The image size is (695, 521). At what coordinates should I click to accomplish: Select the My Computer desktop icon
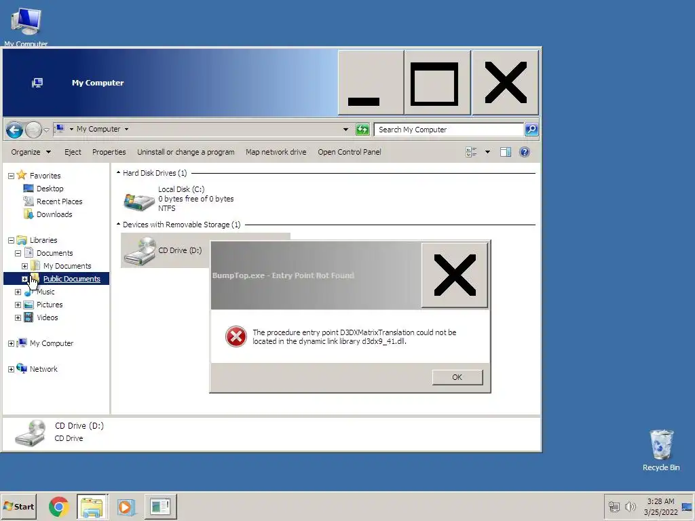point(26,26)
